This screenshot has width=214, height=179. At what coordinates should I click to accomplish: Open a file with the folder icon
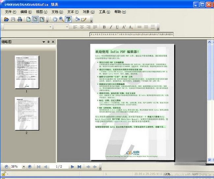pyautogui.click(x=6, y=19)
